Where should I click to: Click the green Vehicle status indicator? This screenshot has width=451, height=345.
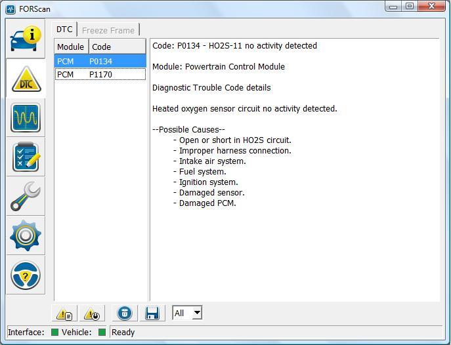(102, 333)
